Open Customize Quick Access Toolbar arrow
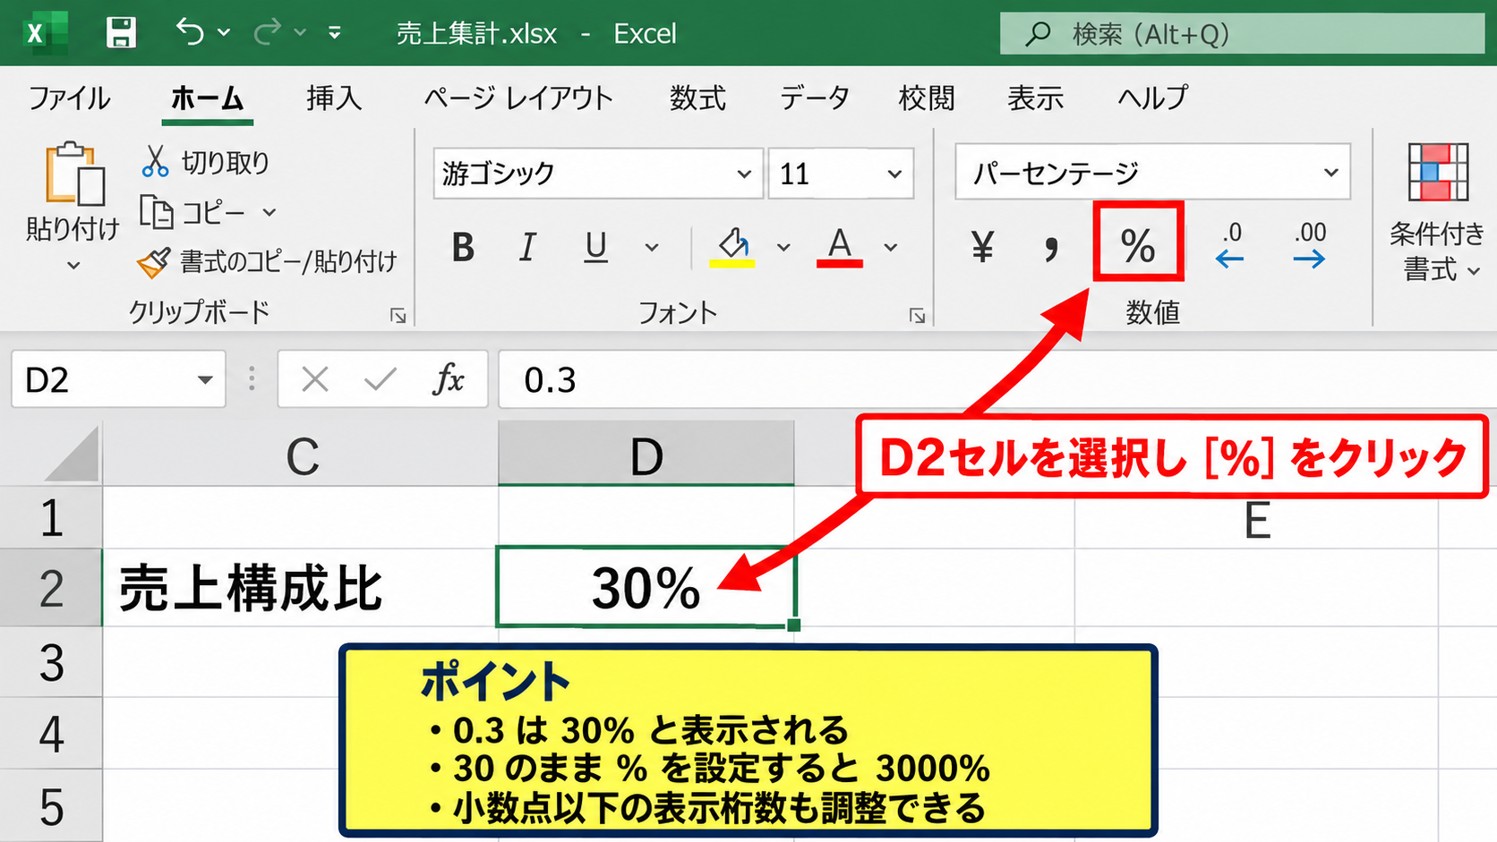This screenshot has width=1497, height=842. [335, 33]
